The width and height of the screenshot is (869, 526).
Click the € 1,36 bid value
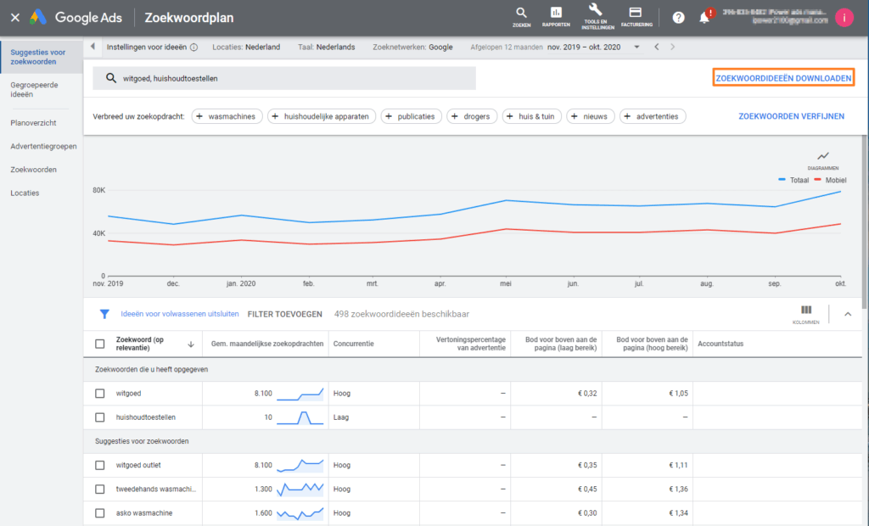[x=678, y=489]
